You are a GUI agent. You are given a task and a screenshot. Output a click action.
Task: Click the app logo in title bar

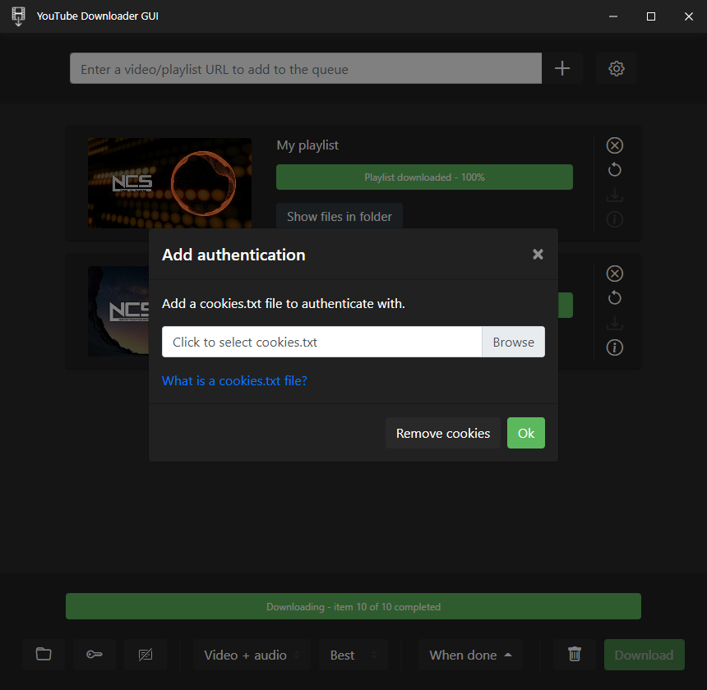point(18,16)
